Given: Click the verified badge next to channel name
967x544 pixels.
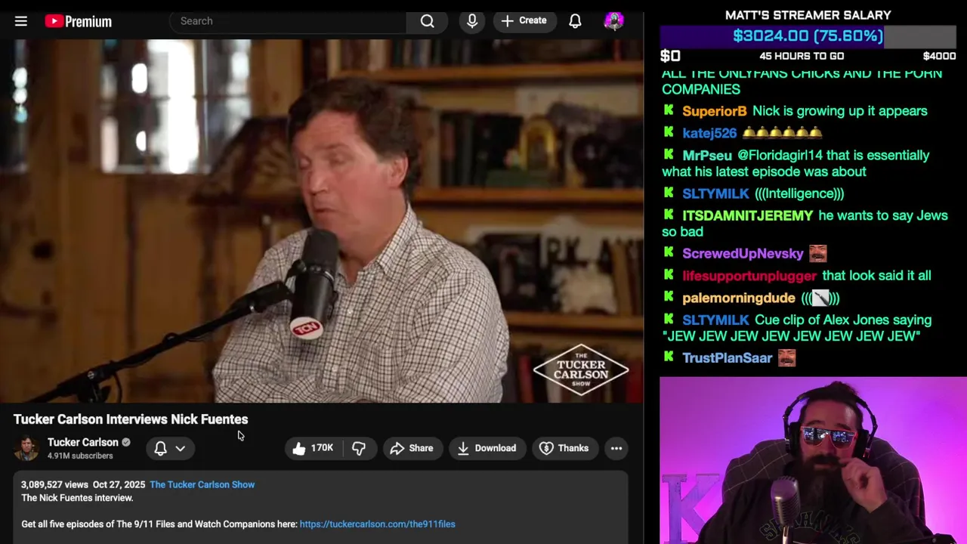Looking at the screenshot, I should coord(126,442).
